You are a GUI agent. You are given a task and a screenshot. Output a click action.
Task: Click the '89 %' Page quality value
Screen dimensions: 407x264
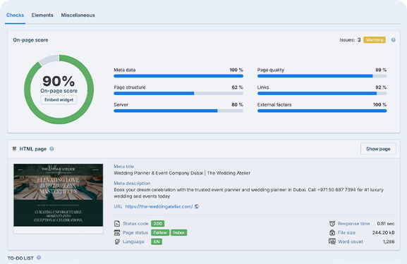click(381, 70)
